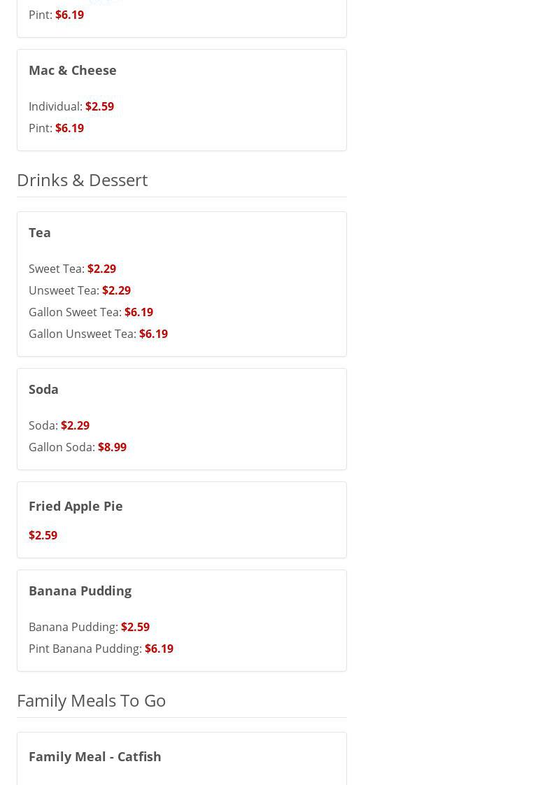Click the Pint Banana Pudding $6.19 price

pyautogui.click(x=159, y=649)
